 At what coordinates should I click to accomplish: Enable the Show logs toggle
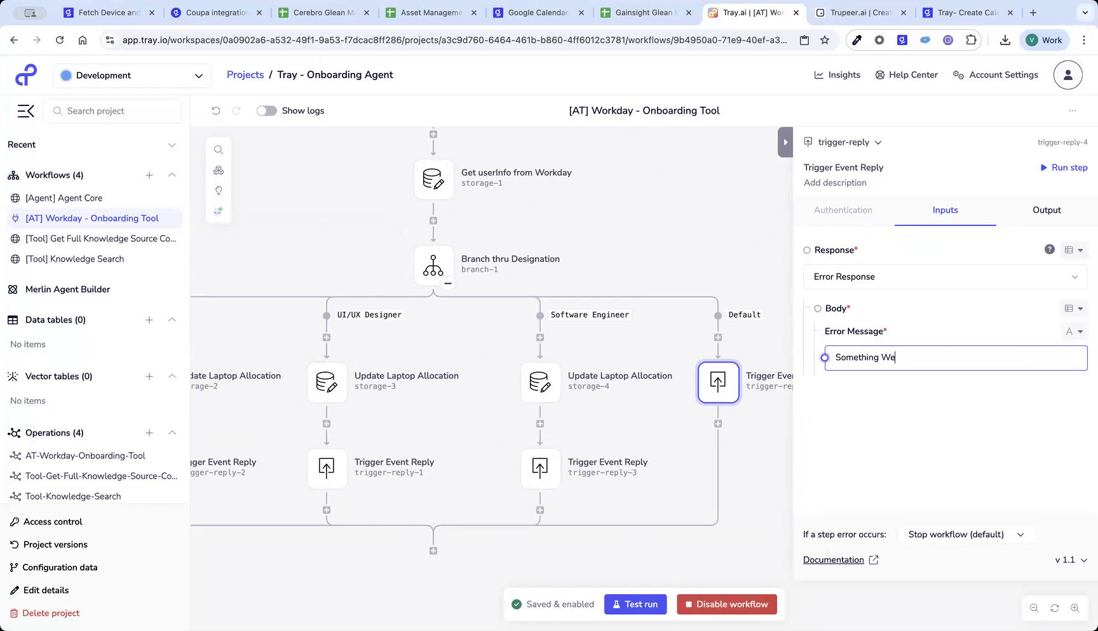[266, 110]
